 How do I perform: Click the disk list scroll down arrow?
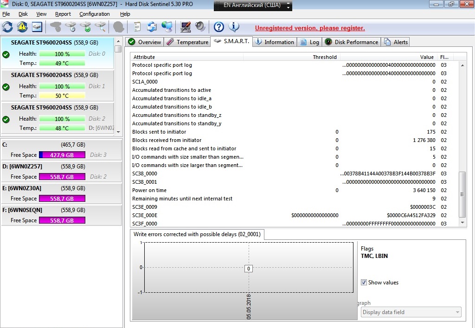click(118, 132)
